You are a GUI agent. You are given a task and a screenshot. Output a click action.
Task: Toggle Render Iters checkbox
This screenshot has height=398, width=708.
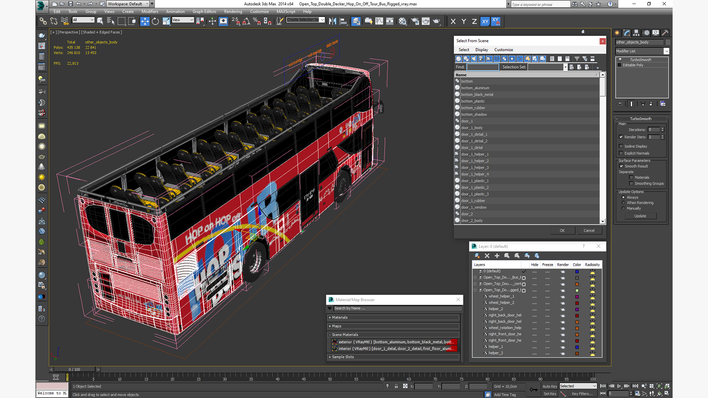(621, 137)
